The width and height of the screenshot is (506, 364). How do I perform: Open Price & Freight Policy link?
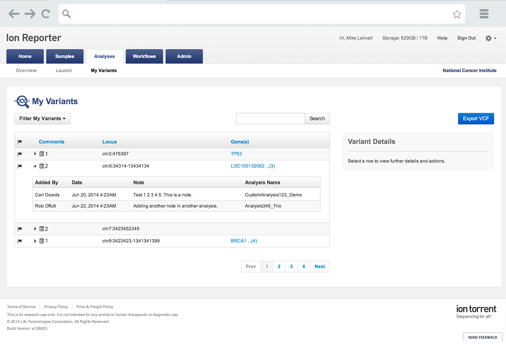click(95, 307)
